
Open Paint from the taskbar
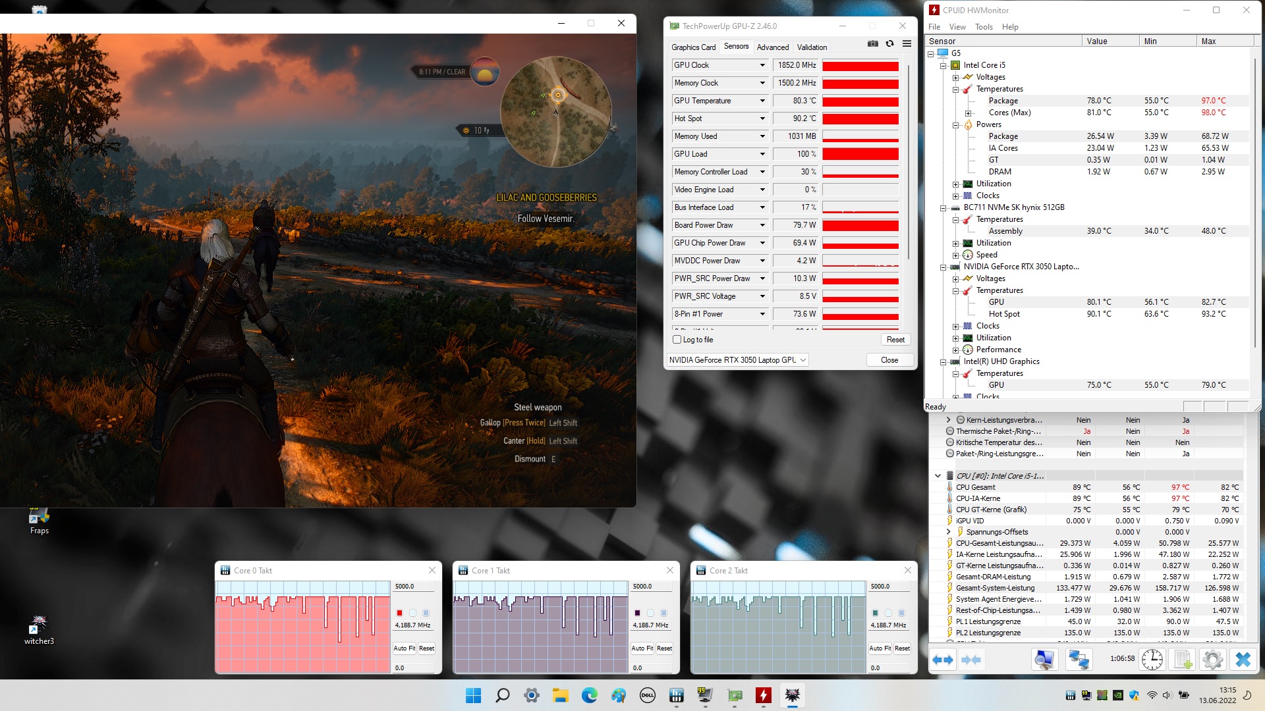click(618, 695)
